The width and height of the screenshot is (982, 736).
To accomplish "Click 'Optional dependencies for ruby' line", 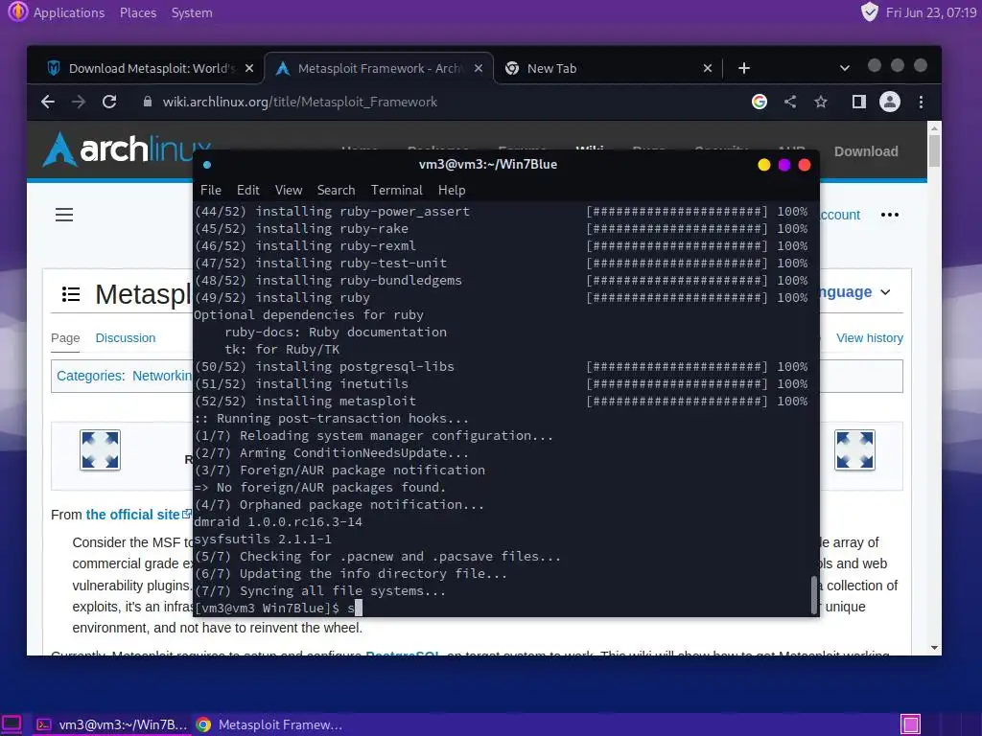I will [309, 314].
